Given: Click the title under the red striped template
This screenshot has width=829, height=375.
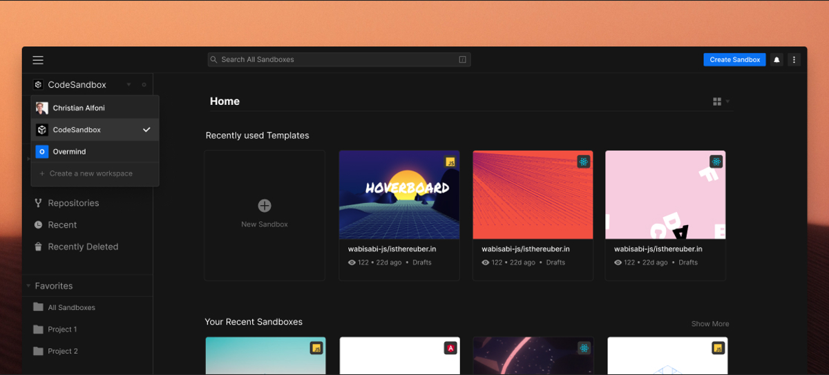Looking at the screenshot, I should click(x=526, y=249).
